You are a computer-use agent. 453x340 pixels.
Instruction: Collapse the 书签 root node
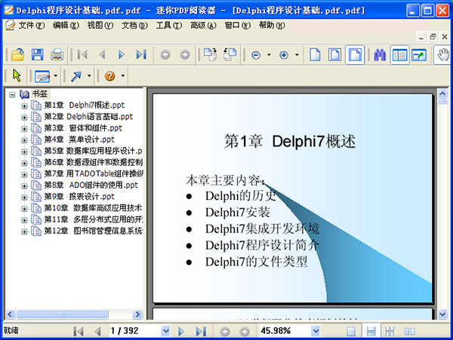[12, 94]
